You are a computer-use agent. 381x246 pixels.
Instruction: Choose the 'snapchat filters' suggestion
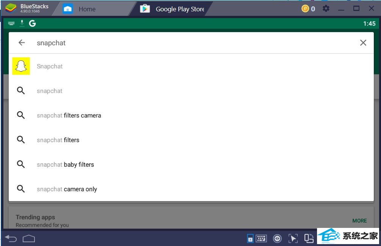[191, 140]
